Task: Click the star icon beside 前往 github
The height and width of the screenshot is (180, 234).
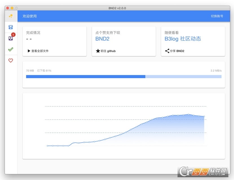Action: pyautogui.click(x=98, y=51)
